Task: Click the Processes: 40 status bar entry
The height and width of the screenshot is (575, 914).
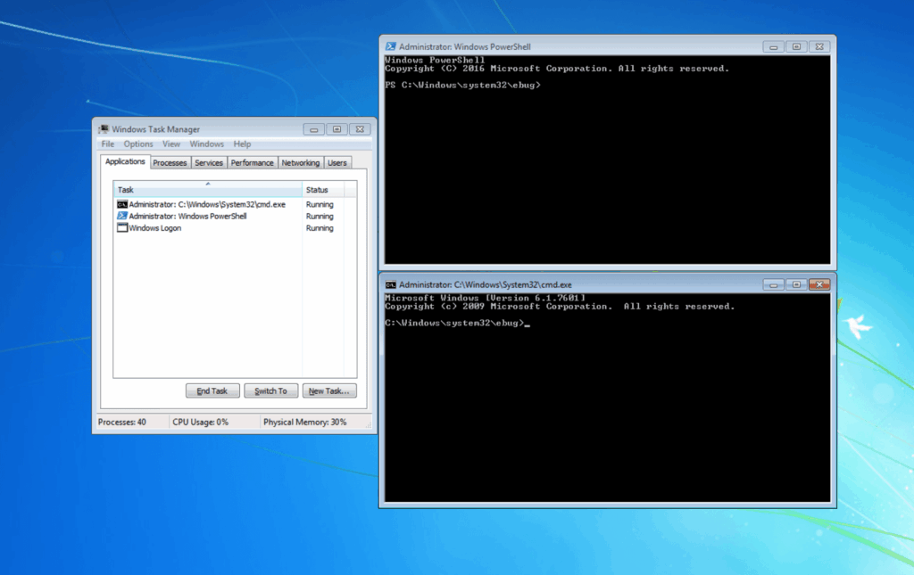Action: pyautogui.click(x=121, y=422)
